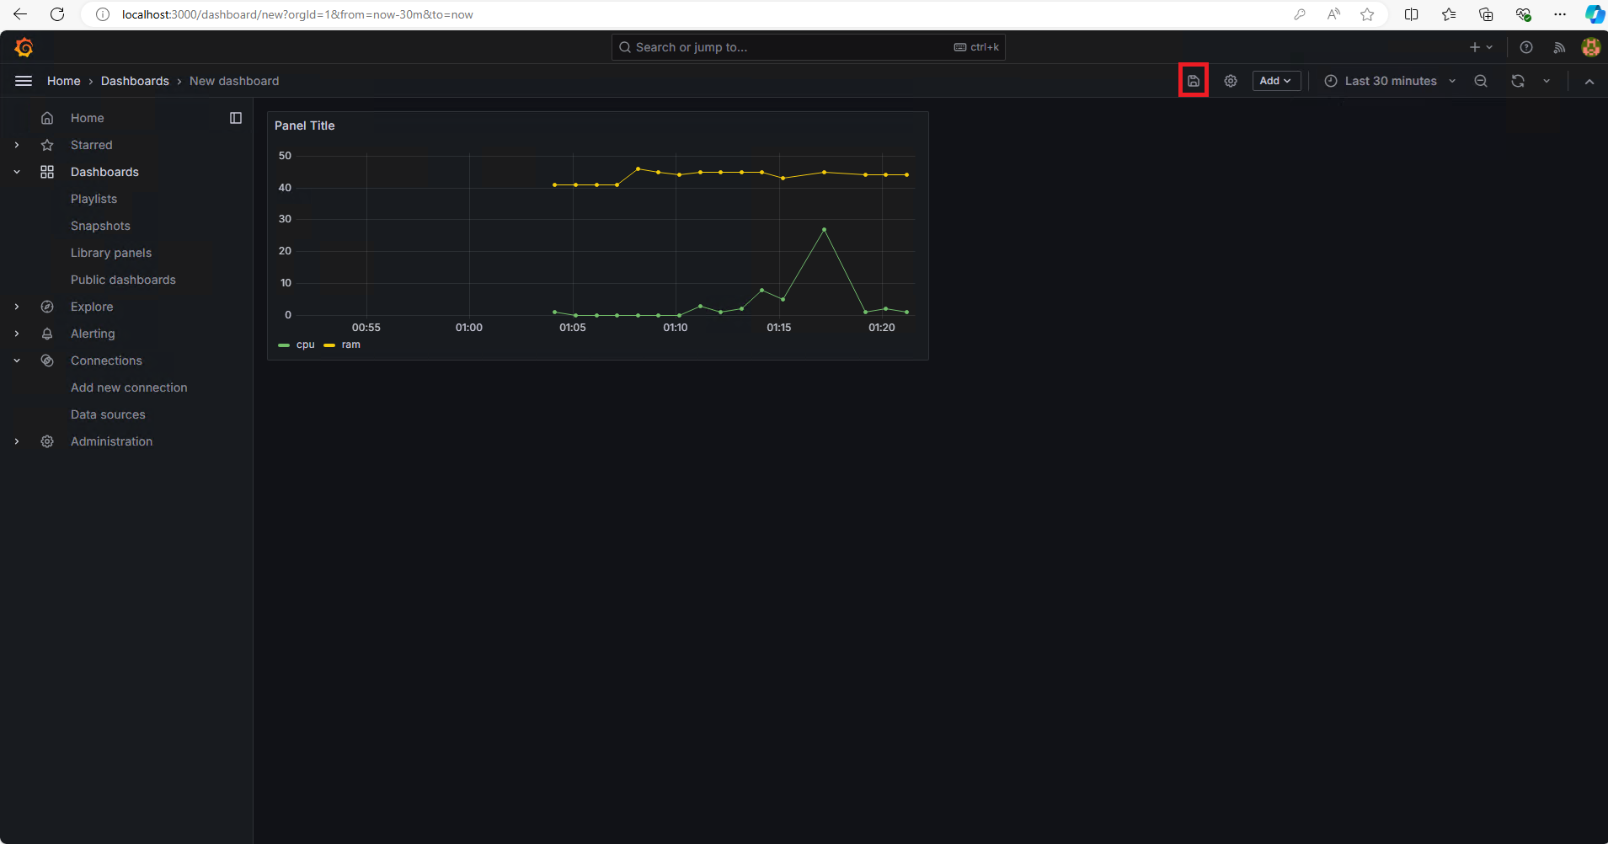Viewport: 1608px width, 844px height.
Task: Open Library panels in the sidebar
Action: (x=111, y=253)
